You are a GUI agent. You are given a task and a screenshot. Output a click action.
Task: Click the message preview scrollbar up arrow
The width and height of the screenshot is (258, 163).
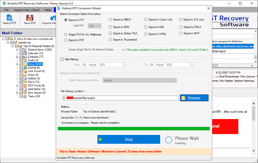253,104
